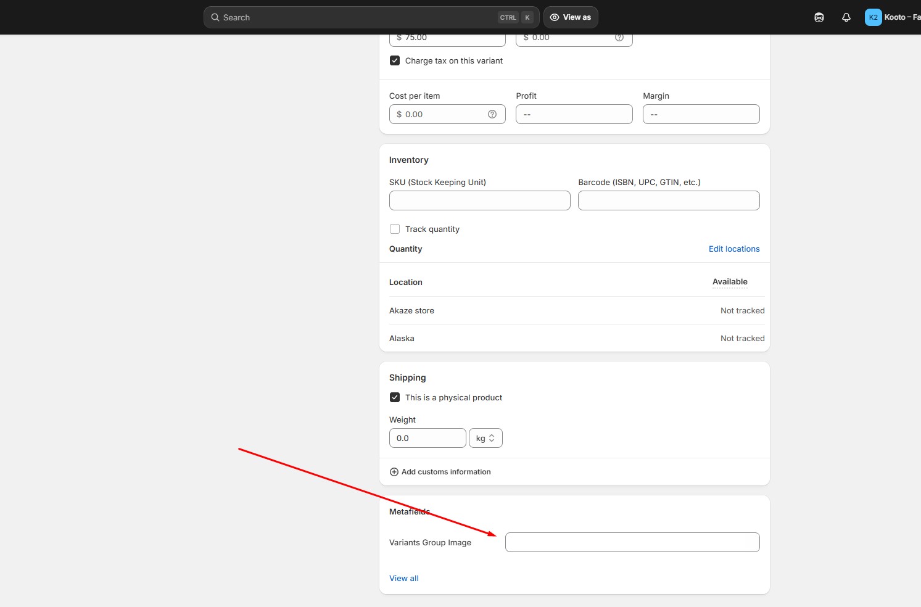This screenshot has width=921, height=607.
Task: Click the plus icon beside Add customs information
Action: point(394,472)
